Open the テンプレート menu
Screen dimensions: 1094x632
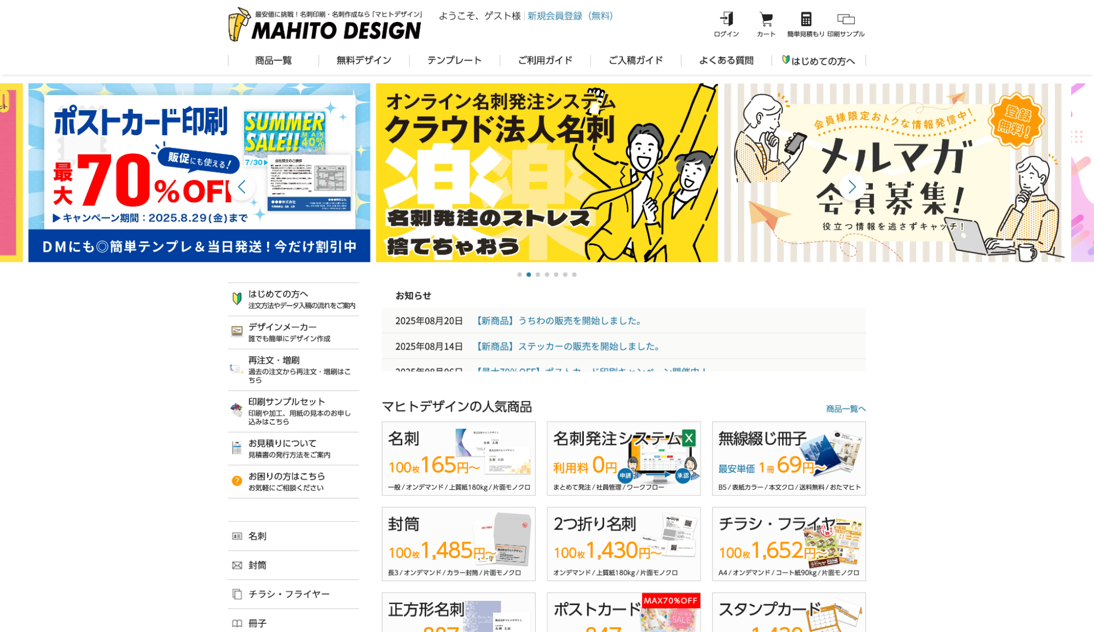click(x=454, y=60)
